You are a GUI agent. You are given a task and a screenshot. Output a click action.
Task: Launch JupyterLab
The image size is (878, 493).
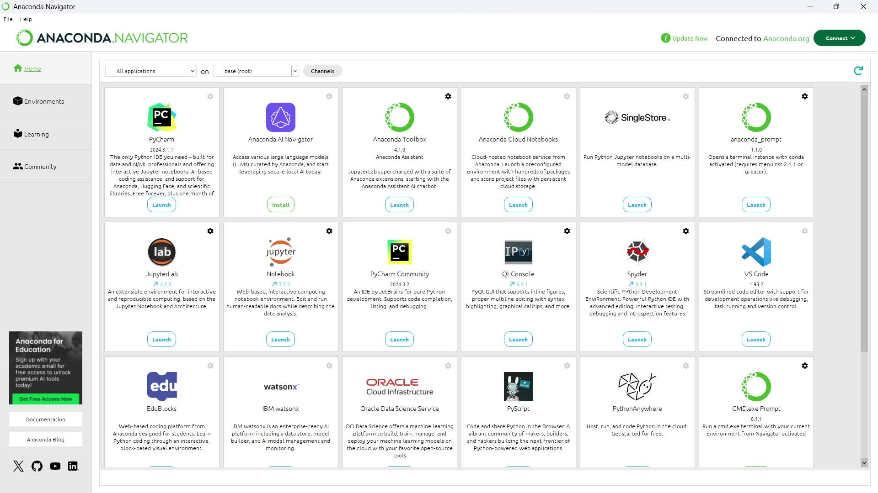point(162,340)
